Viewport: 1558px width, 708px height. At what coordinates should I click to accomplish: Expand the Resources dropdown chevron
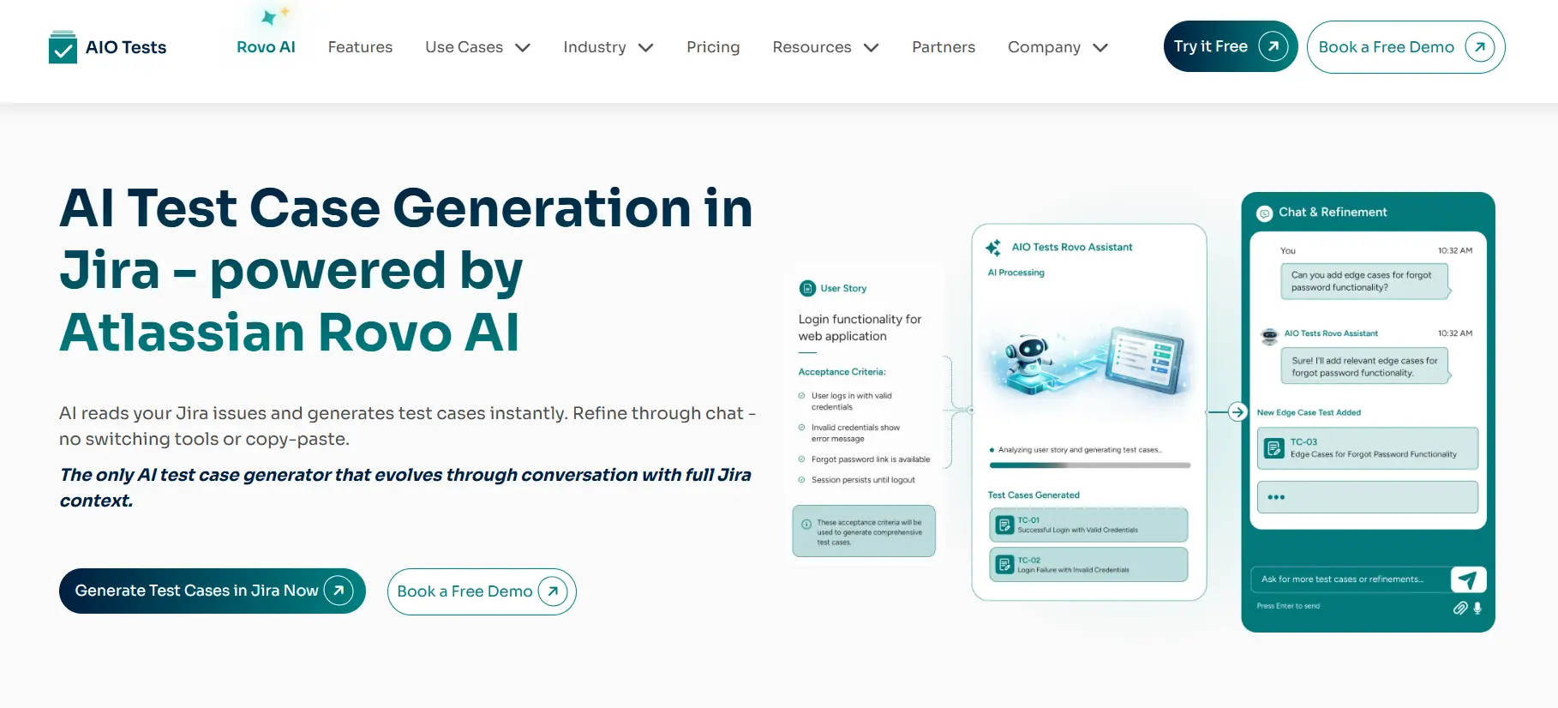(872, 48)
